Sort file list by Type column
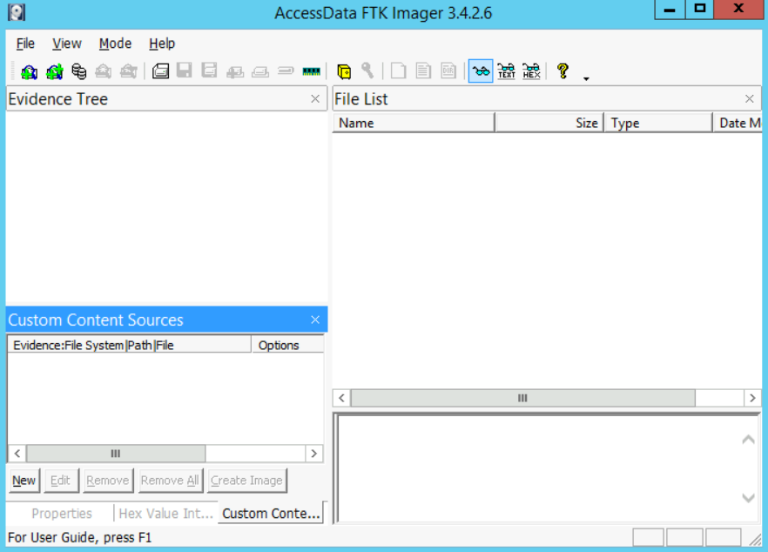Viewport: 768px width, 552px height. pyautogui.click(x=658, y=123)
